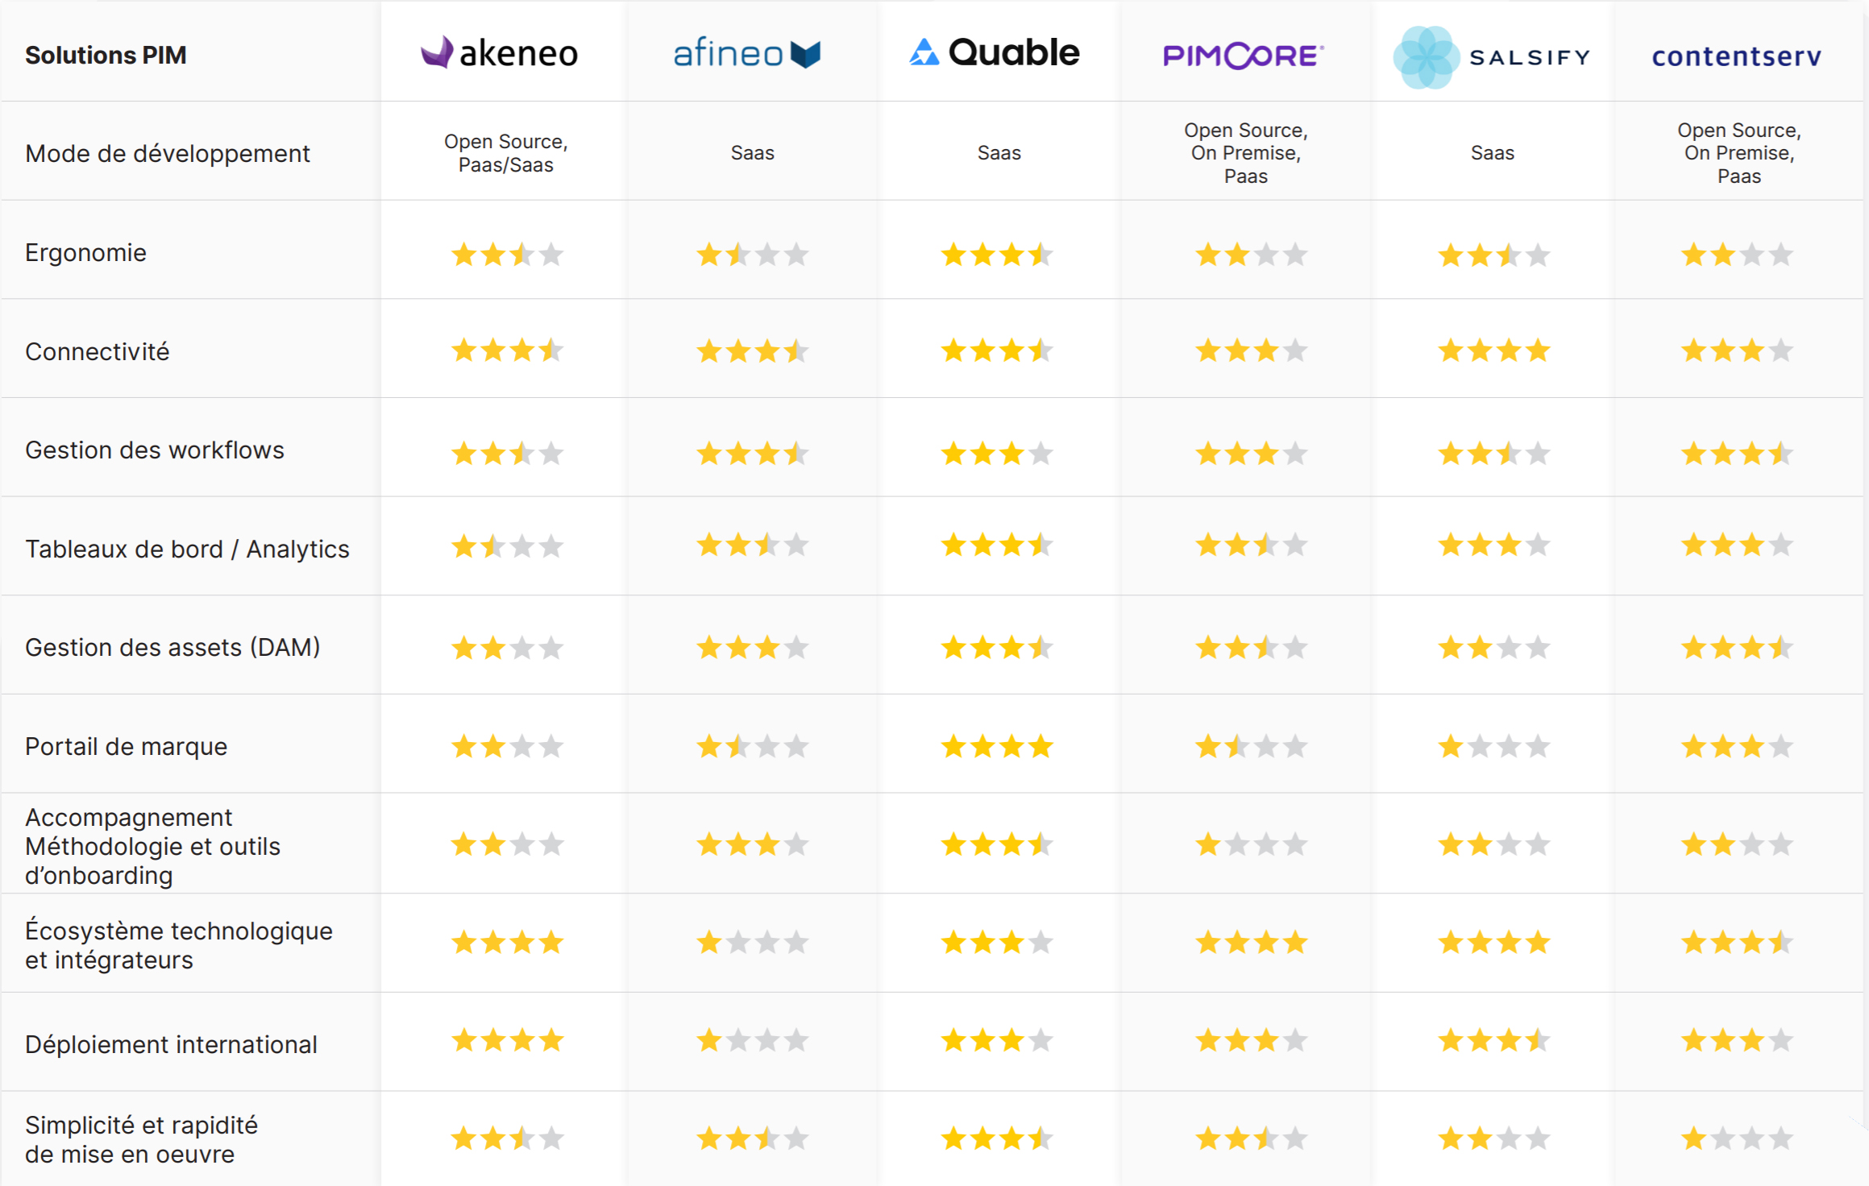
Task: Click Salsify's Connectivité four-star rating
Action: (1494, 350)
